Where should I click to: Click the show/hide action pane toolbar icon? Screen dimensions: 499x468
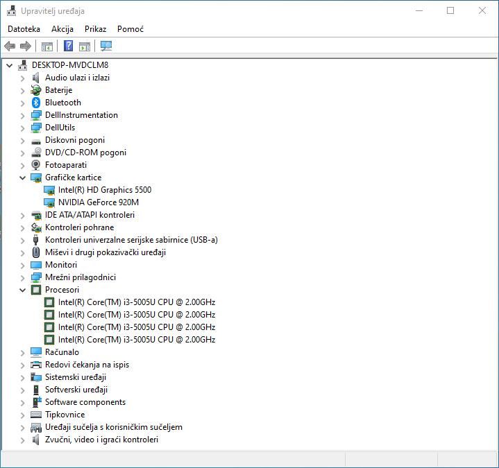point(85,46)
